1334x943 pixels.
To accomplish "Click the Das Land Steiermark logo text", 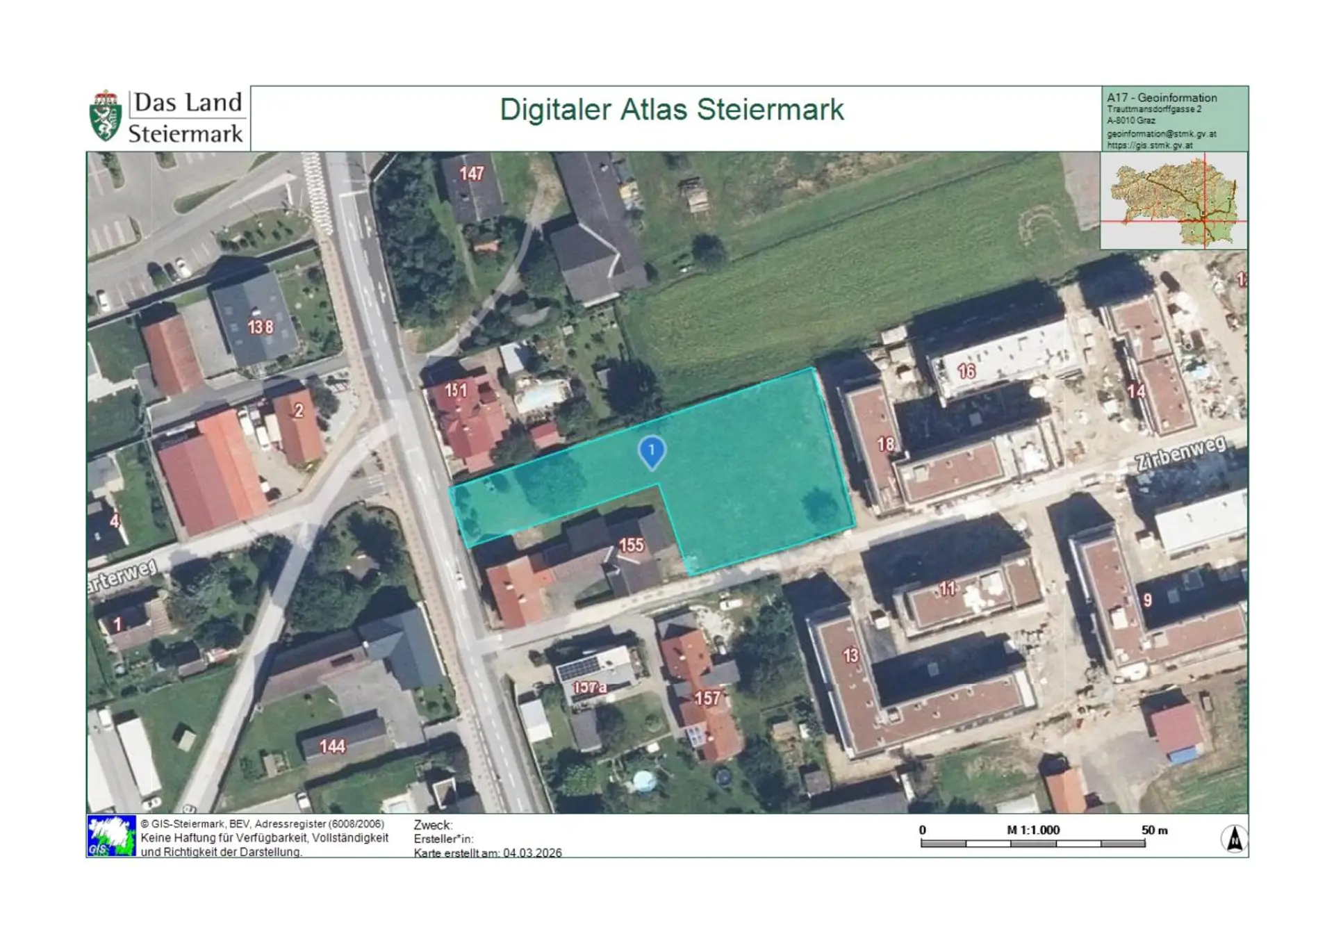I will pos(186,117).
